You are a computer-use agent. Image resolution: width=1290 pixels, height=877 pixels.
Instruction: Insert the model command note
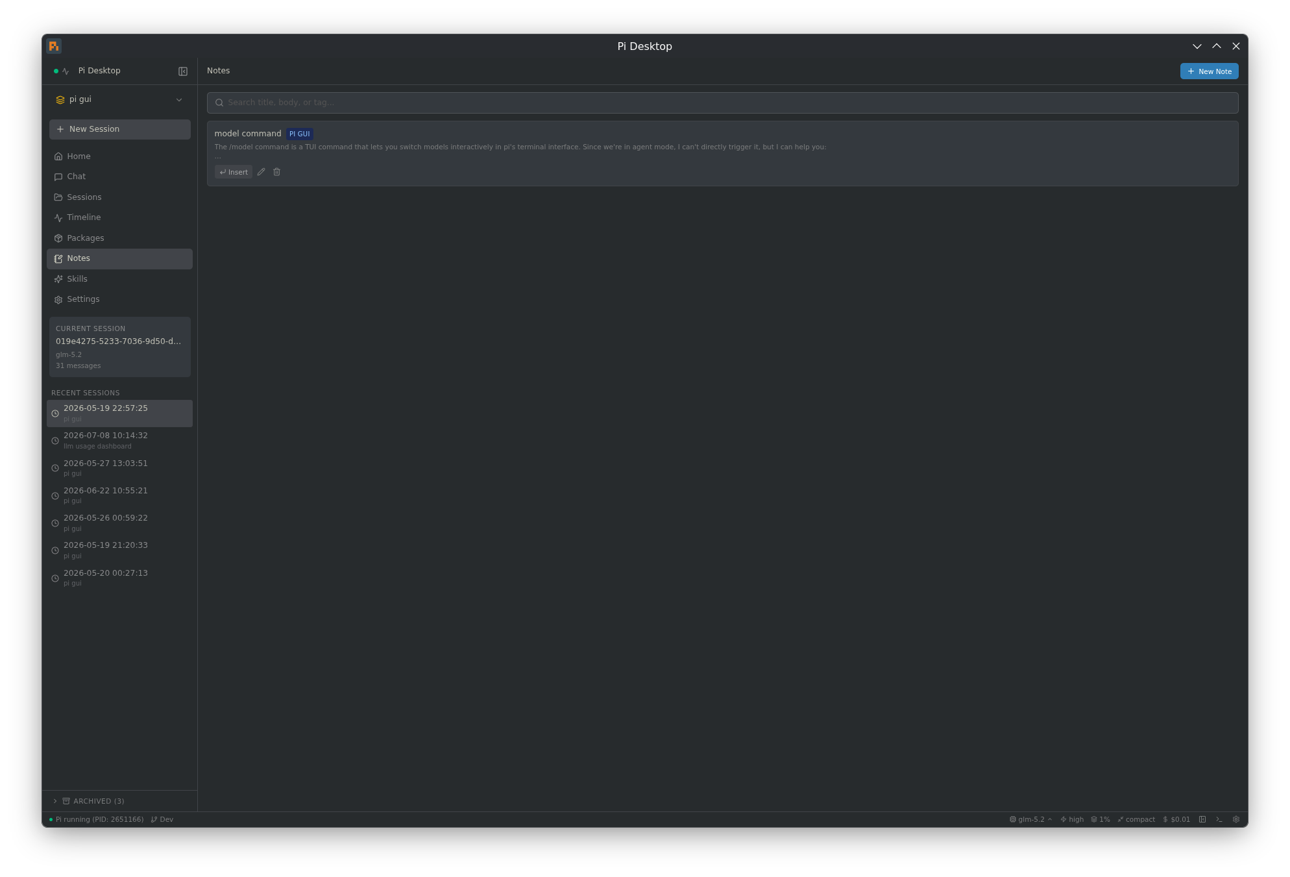pos(234,172)
